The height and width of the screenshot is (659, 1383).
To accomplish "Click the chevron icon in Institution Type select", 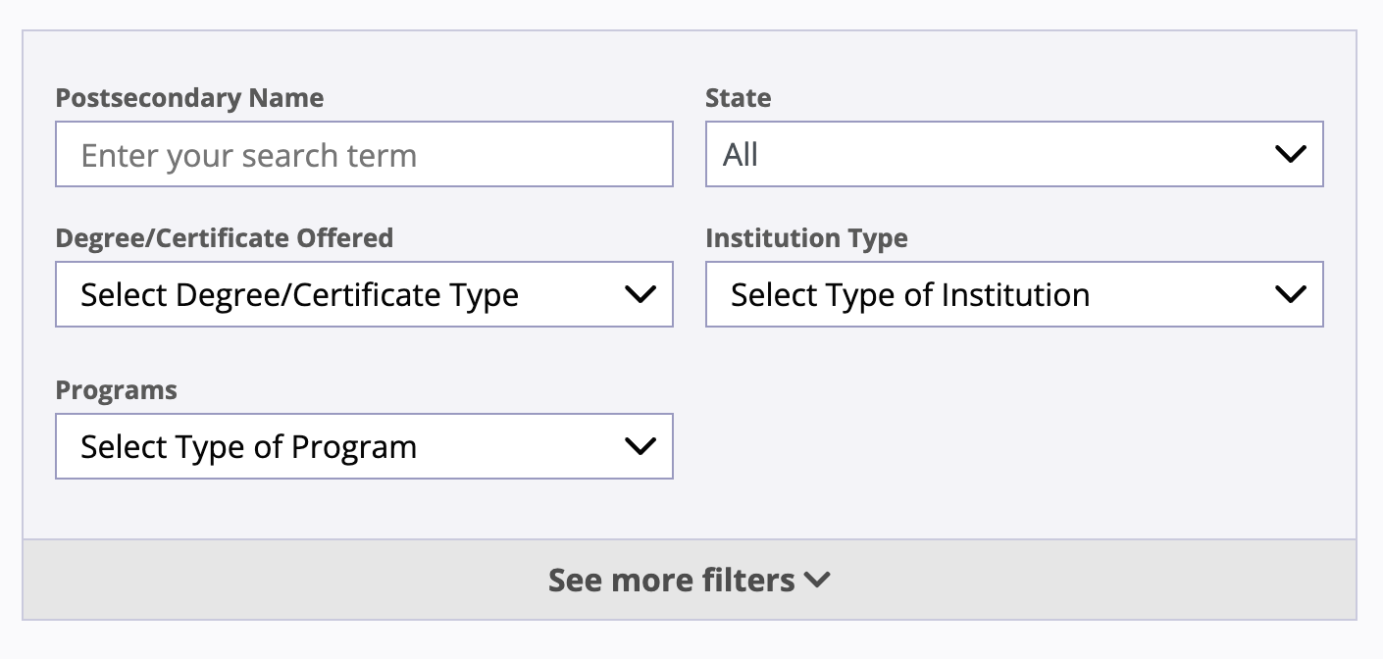I will [x=1290, y=294].
